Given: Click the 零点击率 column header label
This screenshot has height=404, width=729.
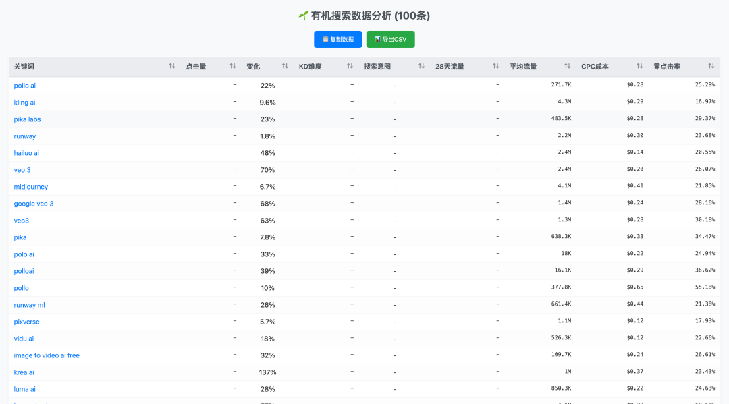Looking at the screenshot, I should [667, 66].
